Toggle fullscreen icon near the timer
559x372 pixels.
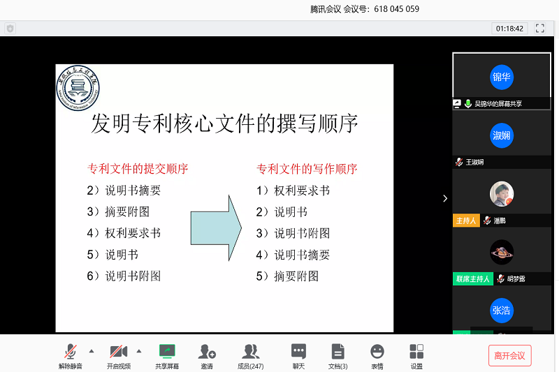click(x=539, y=28)
